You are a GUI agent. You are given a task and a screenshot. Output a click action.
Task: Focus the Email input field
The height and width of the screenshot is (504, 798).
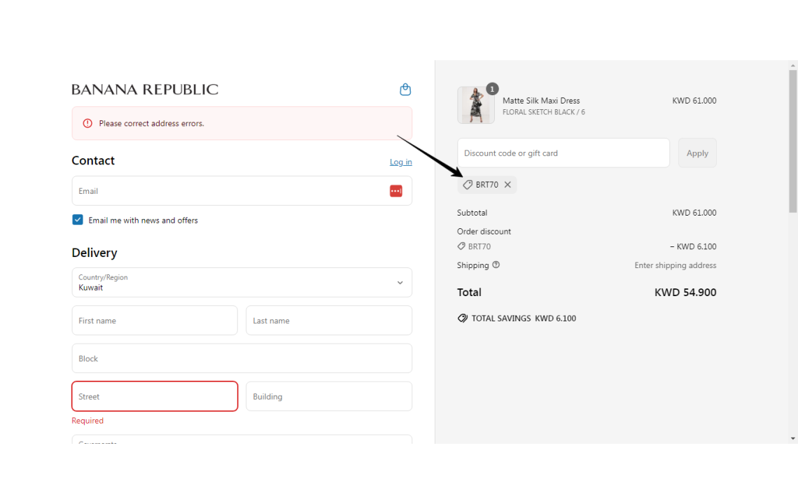[x=241, y=191]
